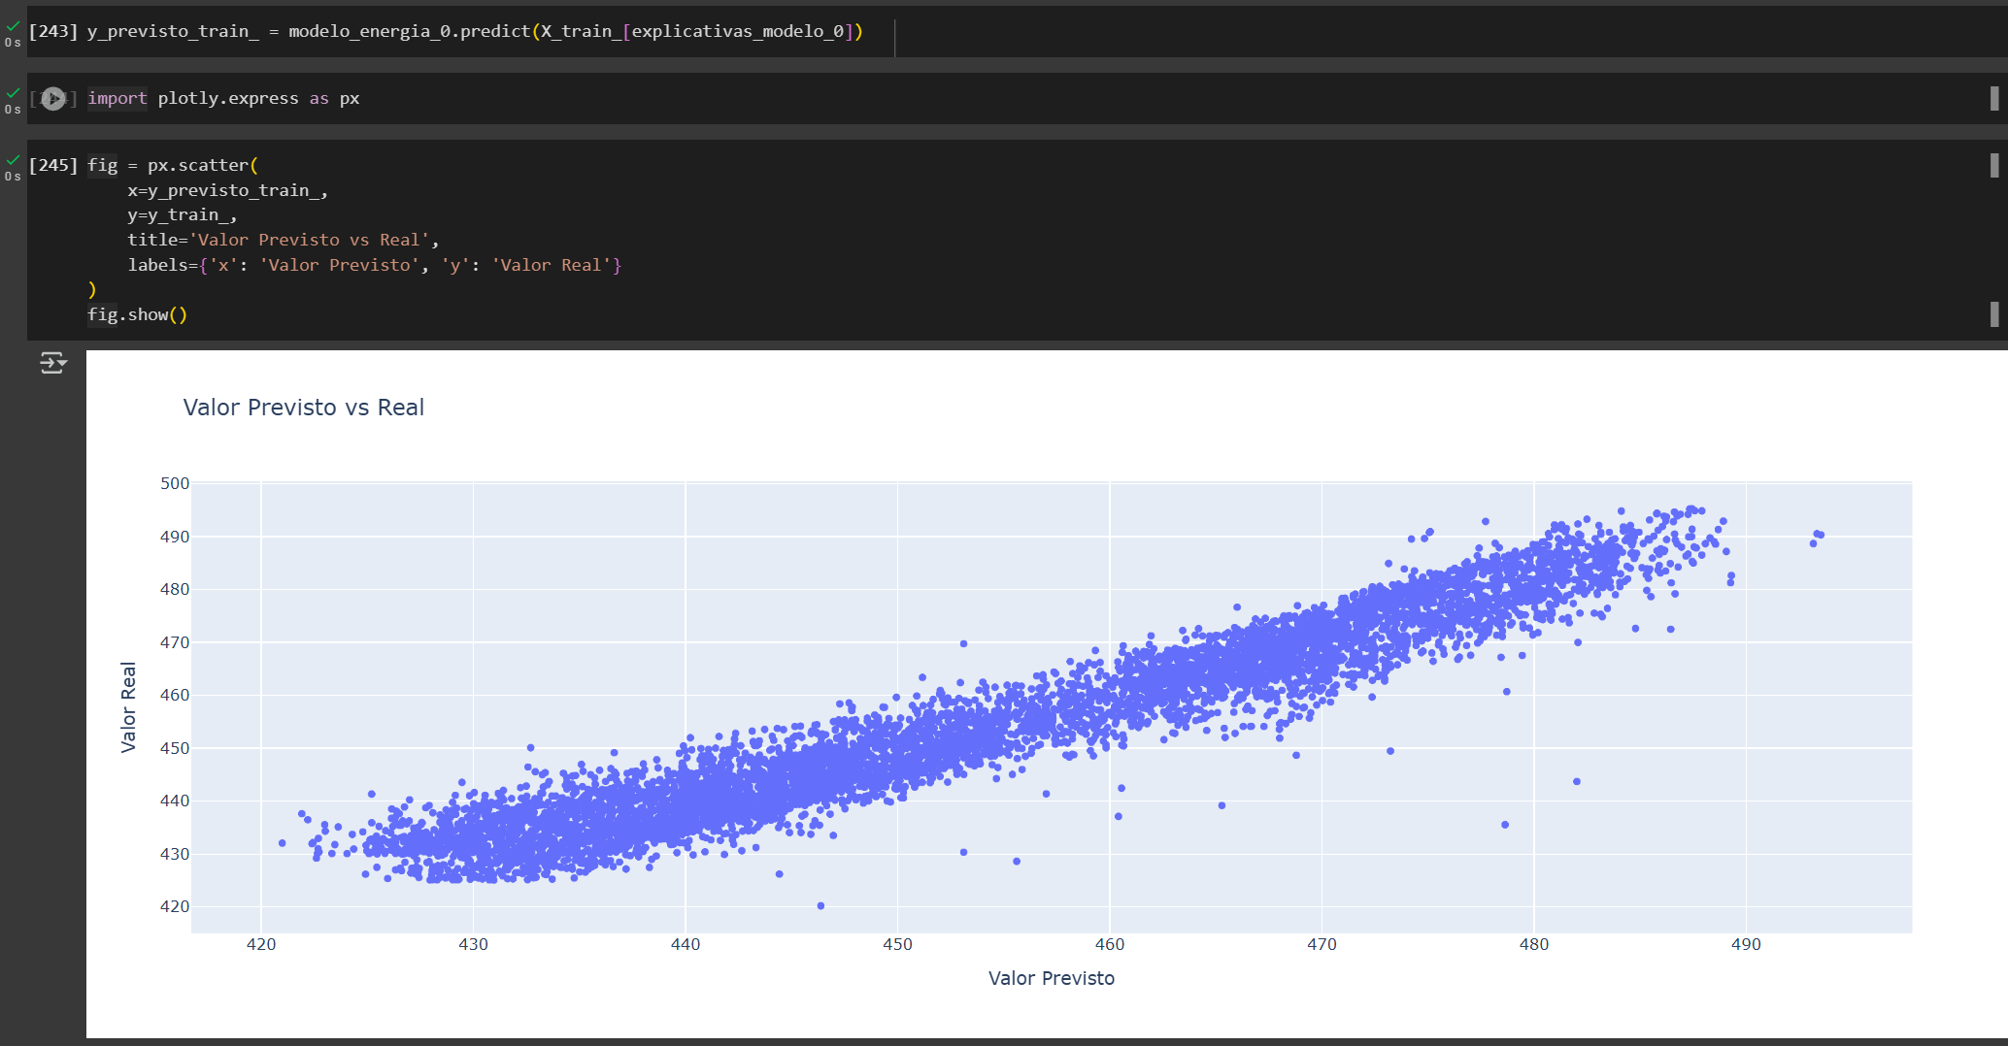The height and width of the screenshot is (1046, 2008).
Task: Click the y-axis tick label 430
Action: (x=175, y=854)
